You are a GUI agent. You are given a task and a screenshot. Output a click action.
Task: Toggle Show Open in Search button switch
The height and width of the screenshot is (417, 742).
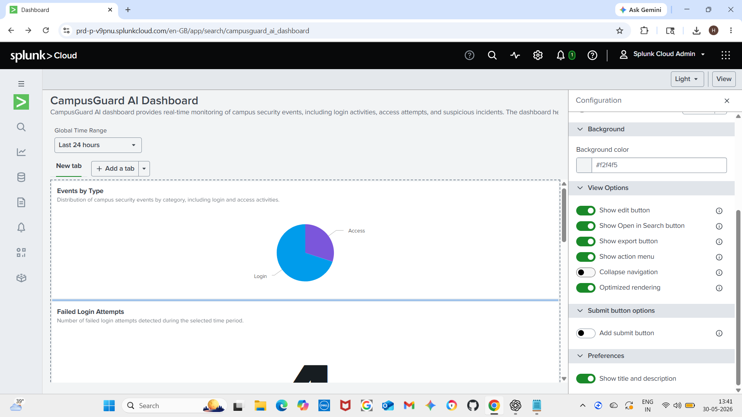[x=586, y=226]
